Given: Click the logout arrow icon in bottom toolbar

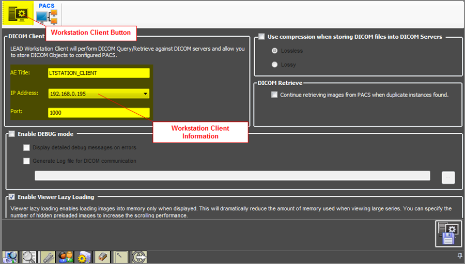Looking at the screenshot, I should click(139, 257).
